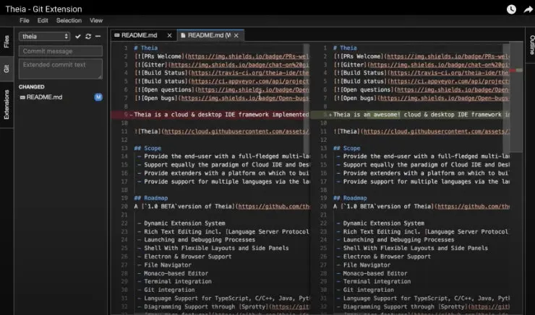Click the commit checkmark icon
535x315 pixels.
pyautogui.click(x=78, y=36)
